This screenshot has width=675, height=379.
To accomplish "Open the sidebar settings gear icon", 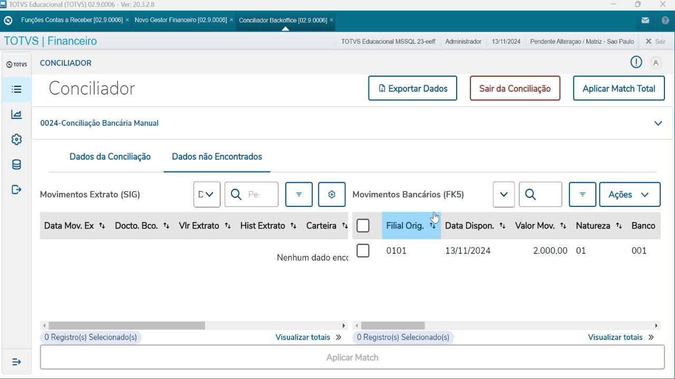I will coord(16,139).
